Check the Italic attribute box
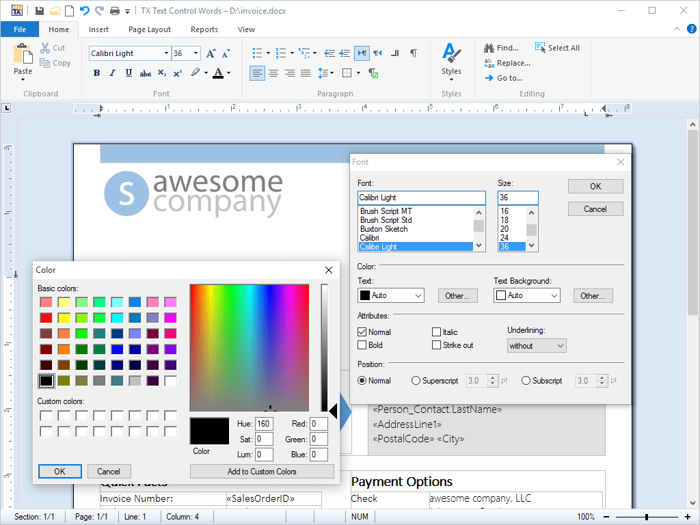700x525 pixels. pos(435,332)
